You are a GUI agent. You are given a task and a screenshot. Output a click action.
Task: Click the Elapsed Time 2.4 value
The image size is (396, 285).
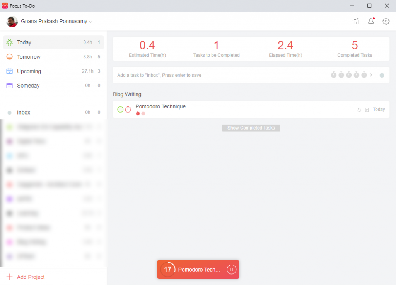[285, 46]
